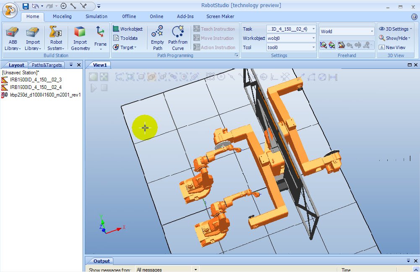The height and width of the screenshot is (272, 420).
Task: Open the Paths&Targets browser tab
Action: click(47, 65)
